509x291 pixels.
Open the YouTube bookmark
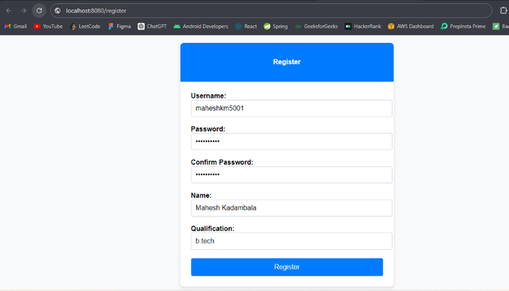click(x=48, y=26)
